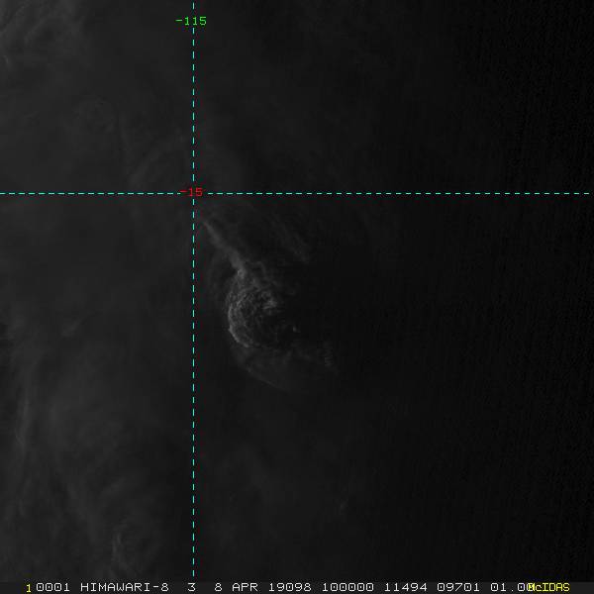Click the yellow 1 at footer start
This screenshot has width=594, height=594.
point(29,587)
